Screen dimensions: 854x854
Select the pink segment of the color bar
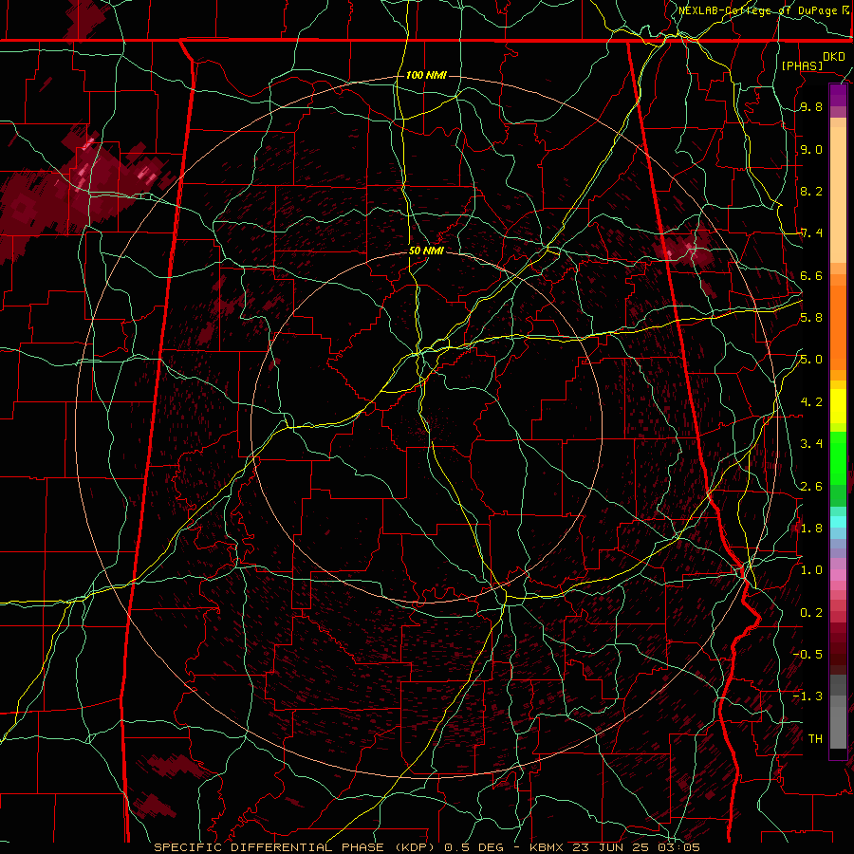838,575
